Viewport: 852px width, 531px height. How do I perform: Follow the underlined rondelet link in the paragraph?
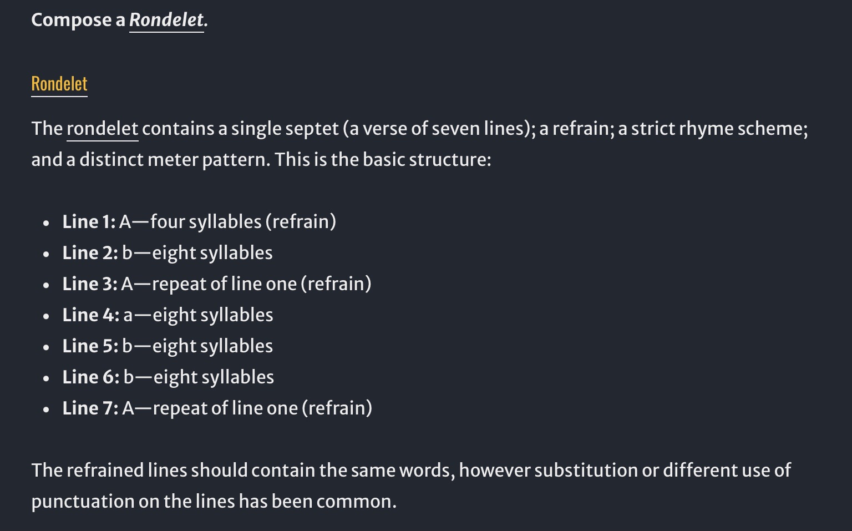(102, 129)
